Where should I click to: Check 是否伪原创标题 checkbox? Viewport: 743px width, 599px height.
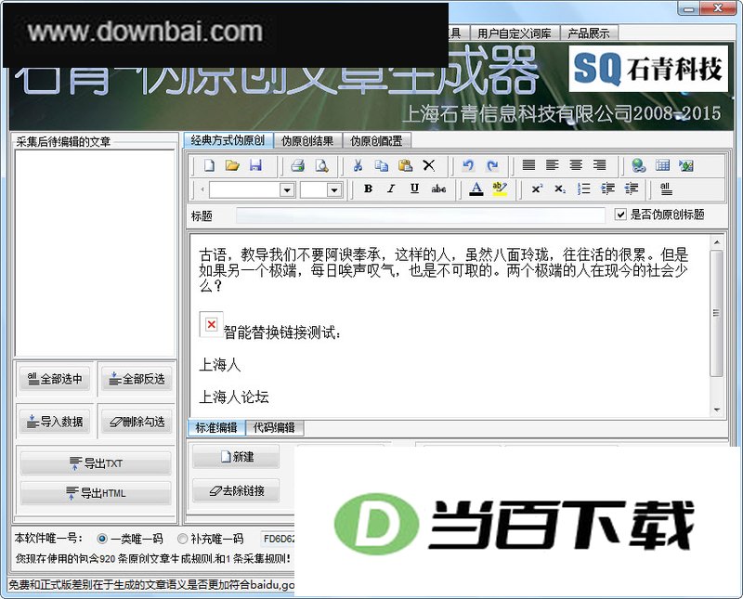click(620, 215)
